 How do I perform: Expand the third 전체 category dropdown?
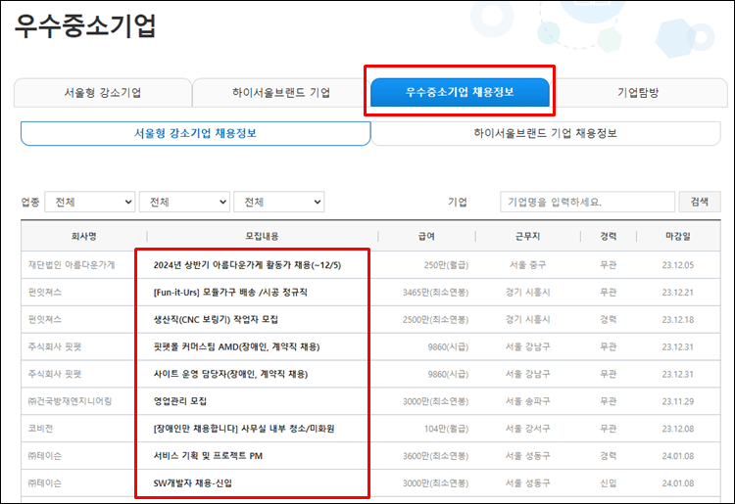pyautogui.click(x=278, y=202)
